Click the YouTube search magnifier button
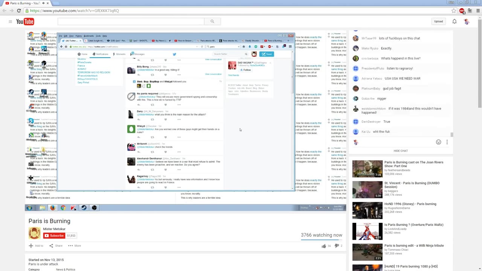The height and width of the screenshot is (271, 482). tap(212, 21)
